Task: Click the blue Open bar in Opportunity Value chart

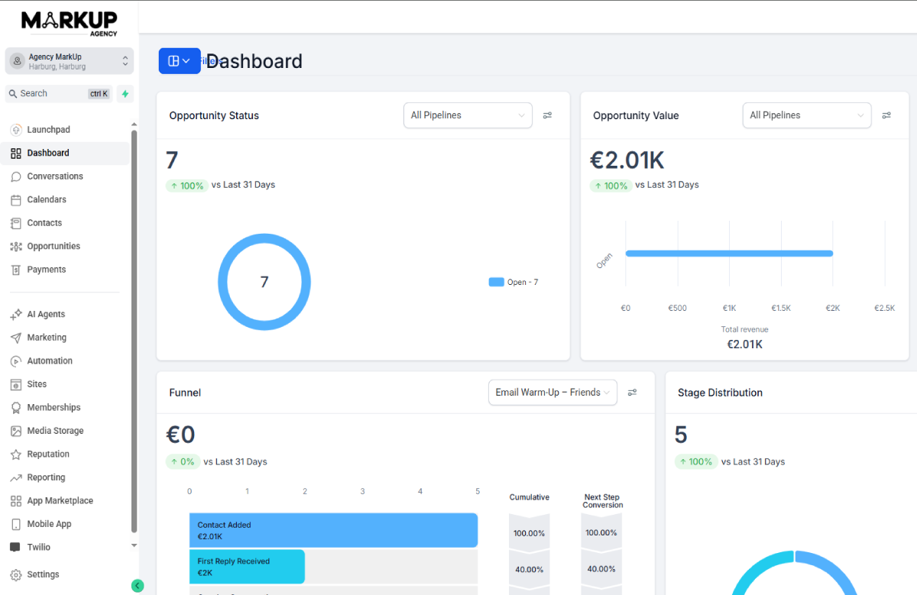Action: coord(728,254)
